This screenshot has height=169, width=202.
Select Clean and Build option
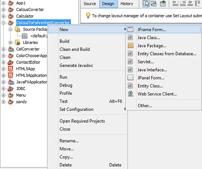(87, 49)
